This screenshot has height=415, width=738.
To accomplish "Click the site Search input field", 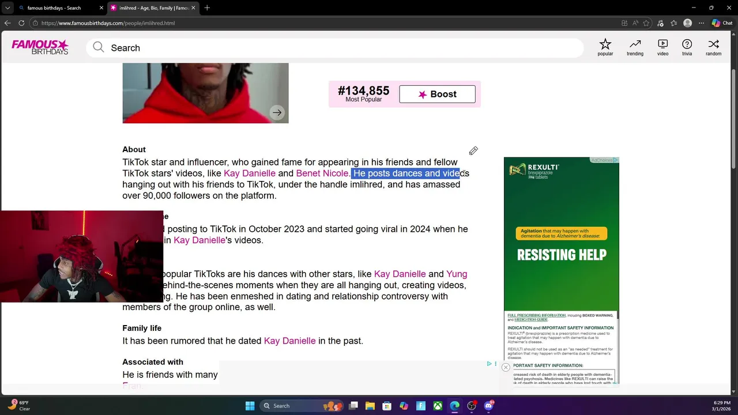I will pos(334,48).
